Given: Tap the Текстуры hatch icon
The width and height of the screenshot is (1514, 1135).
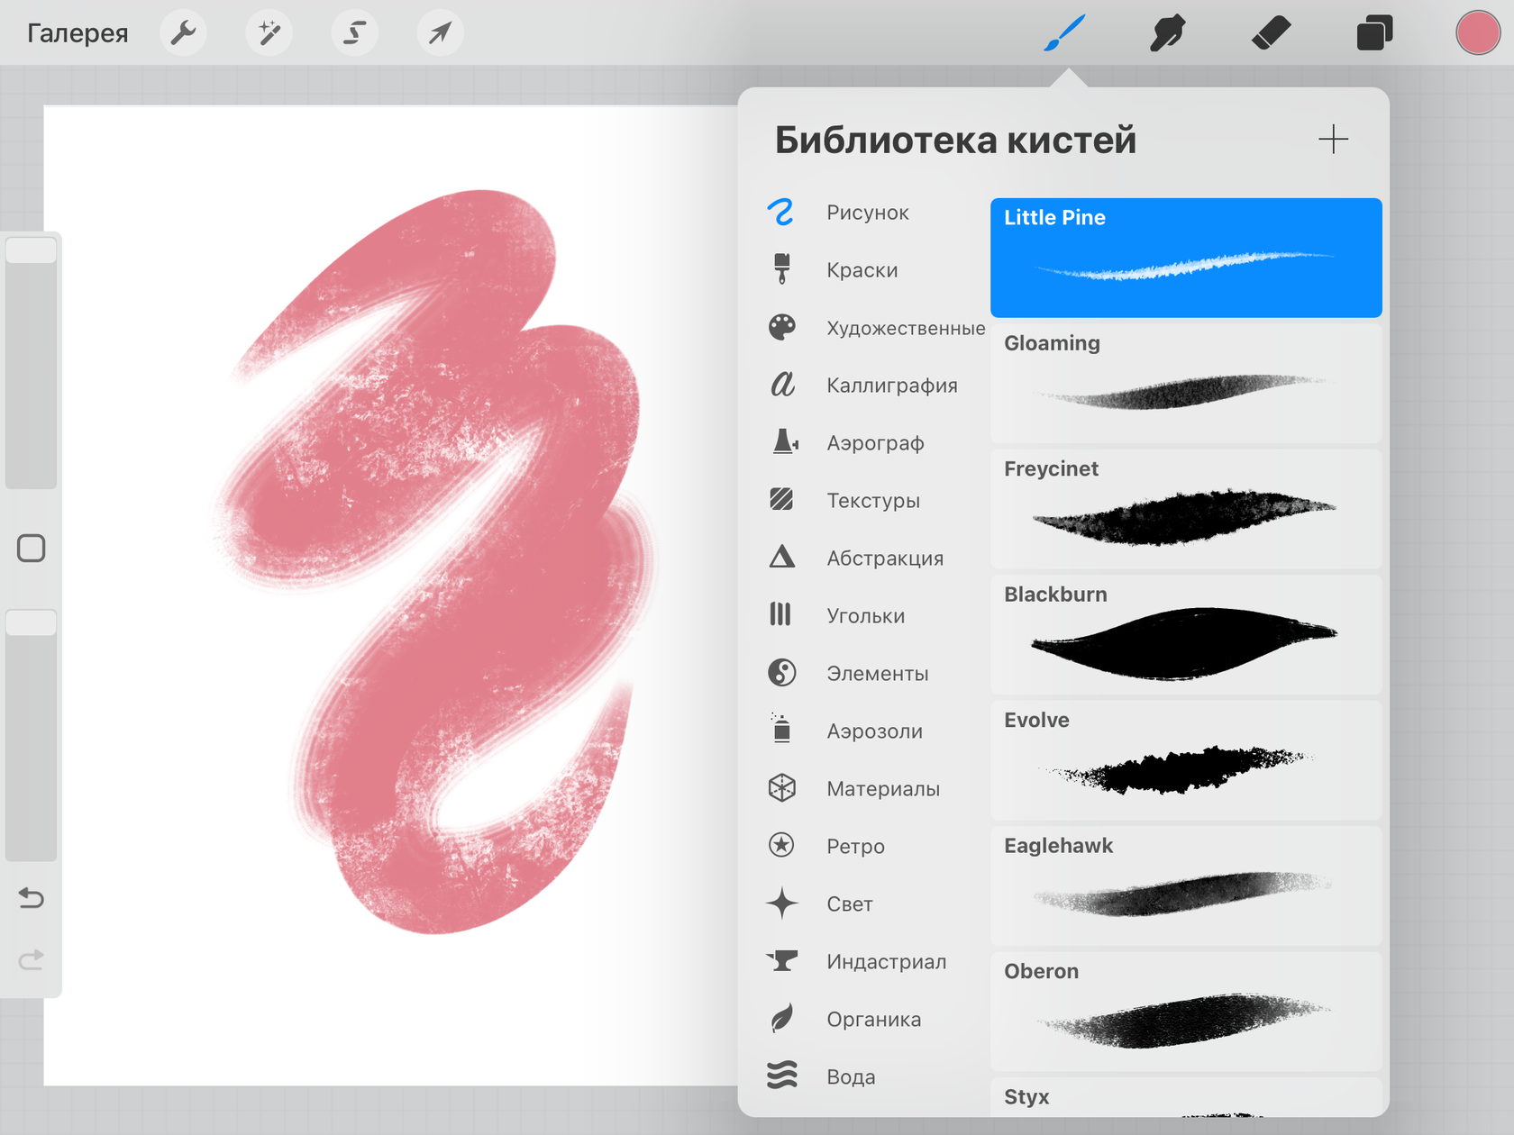Looking at the screenshot, I should [781, 500].
